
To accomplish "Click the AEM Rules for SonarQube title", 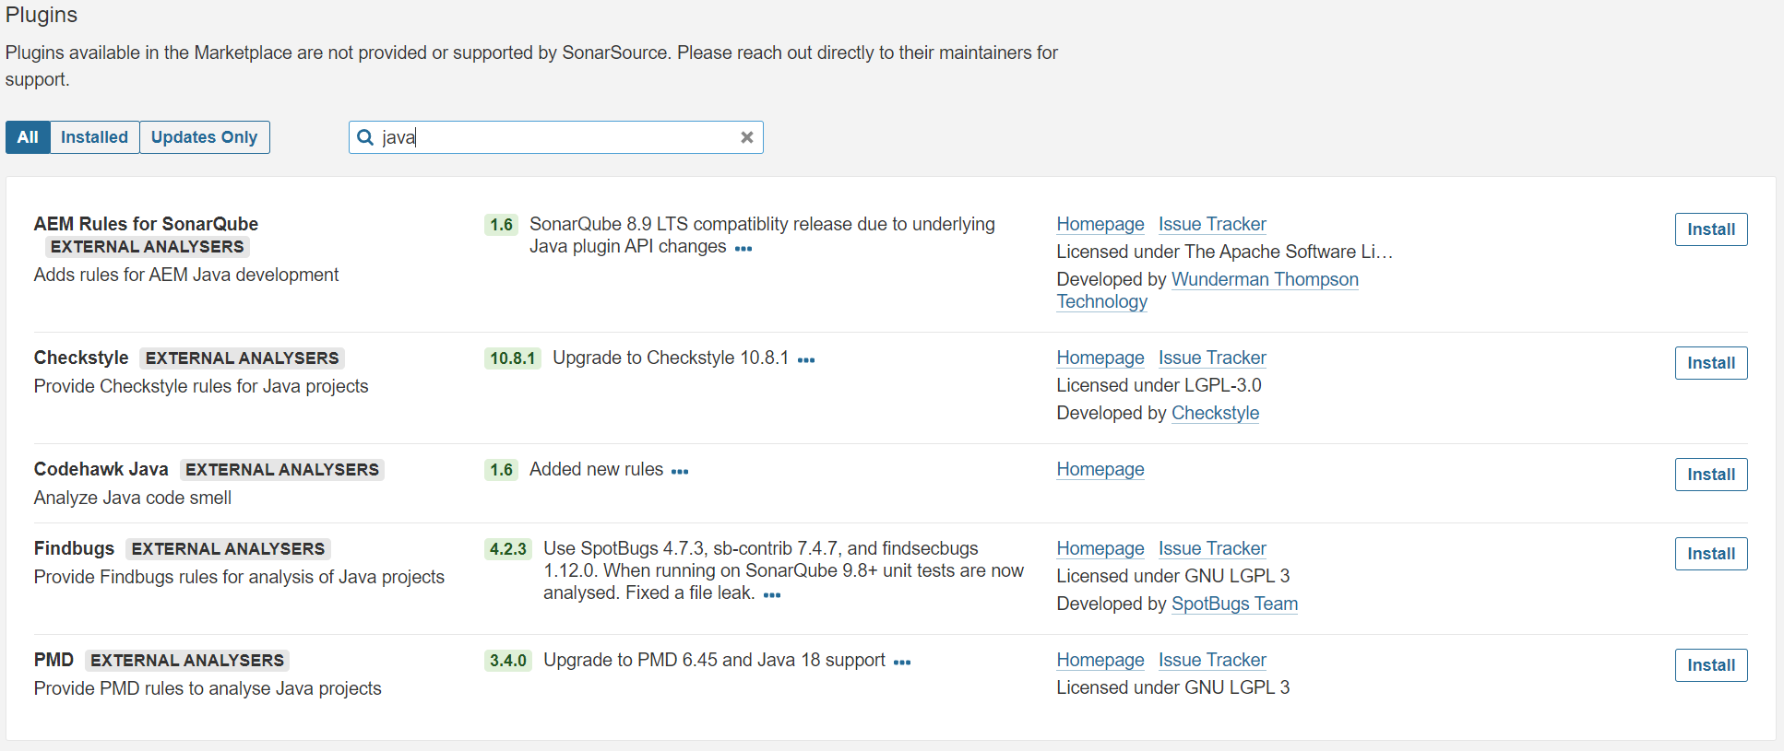I will coord(146,224).
